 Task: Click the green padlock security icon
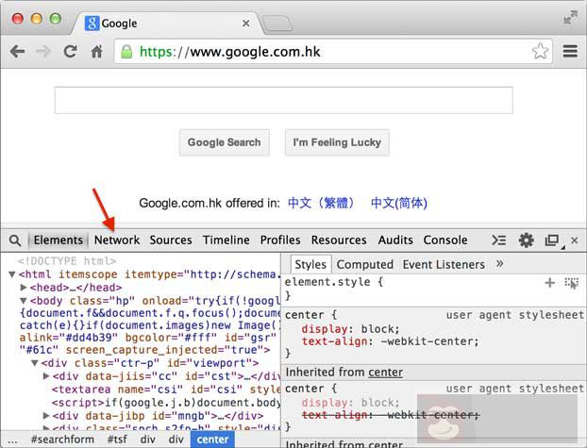click(x=126, y=52)
